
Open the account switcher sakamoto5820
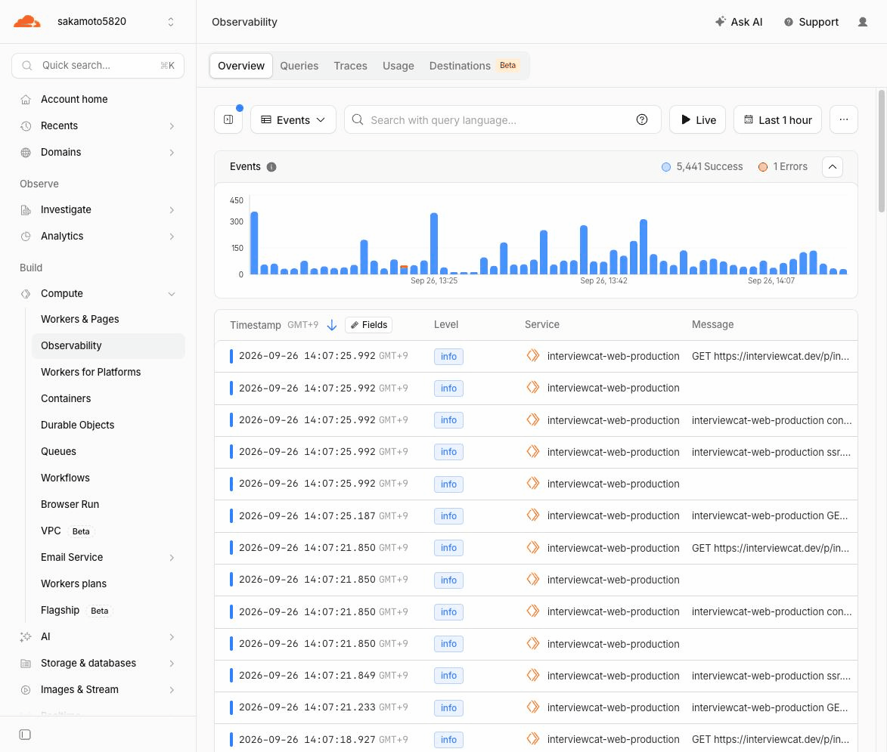(x=98, y=21)
